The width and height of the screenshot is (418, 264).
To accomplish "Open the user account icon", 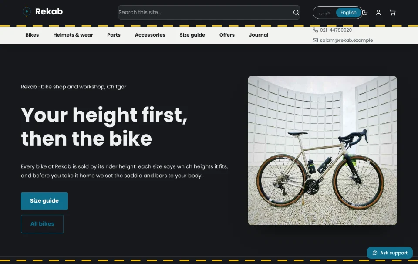I will click(x=378, y=12).
